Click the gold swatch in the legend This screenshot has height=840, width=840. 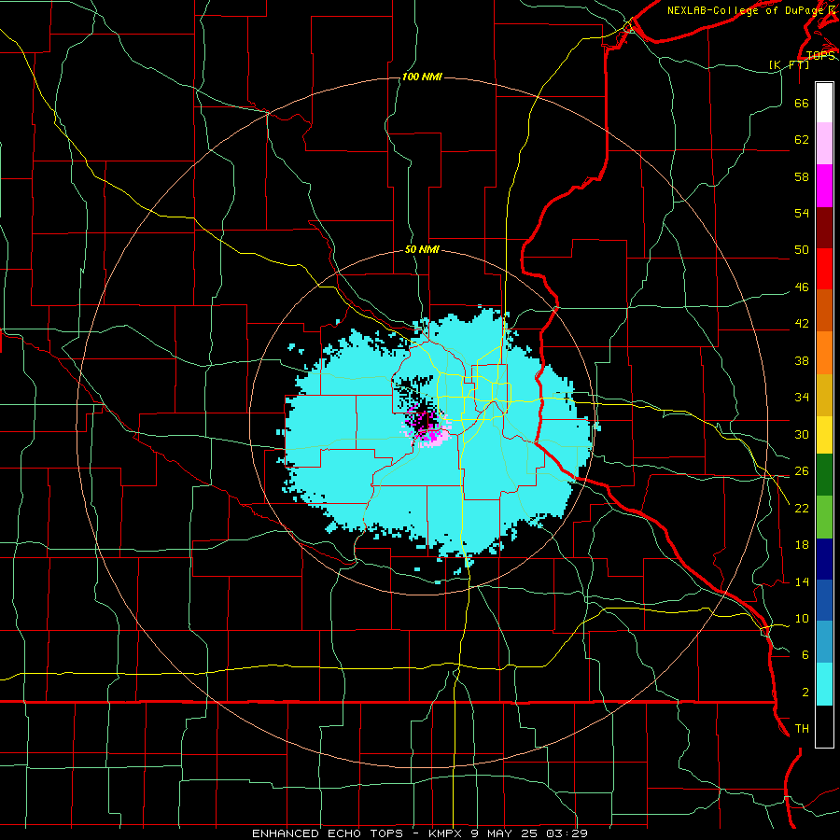824,395
